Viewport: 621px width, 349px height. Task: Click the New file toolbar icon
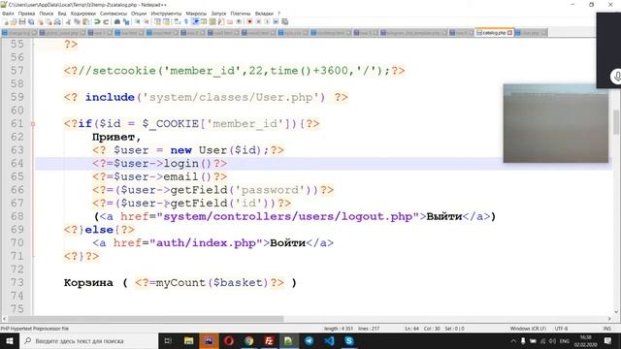6,21
